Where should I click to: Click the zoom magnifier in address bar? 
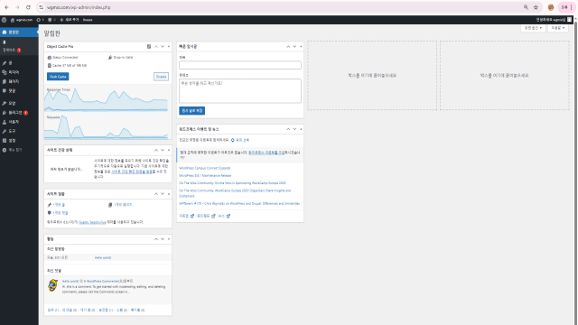(526, 7)
